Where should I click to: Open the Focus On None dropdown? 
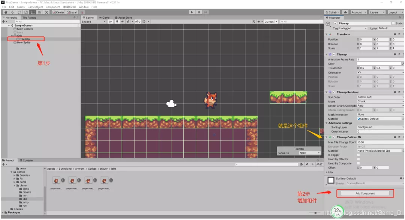point(309,153)
